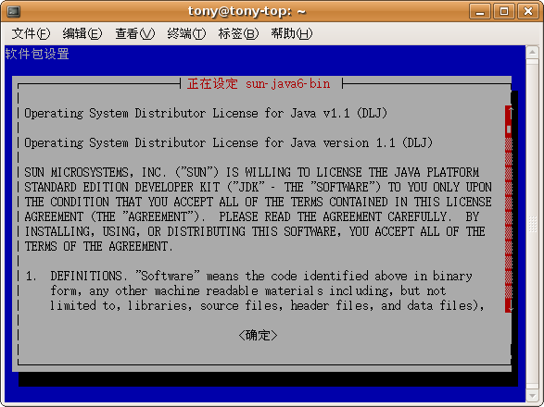The image size is (544, 407).
Task: Click the scrollbar down arrow of terminal window
Action: pyautogui.click(x=532, y=395)
